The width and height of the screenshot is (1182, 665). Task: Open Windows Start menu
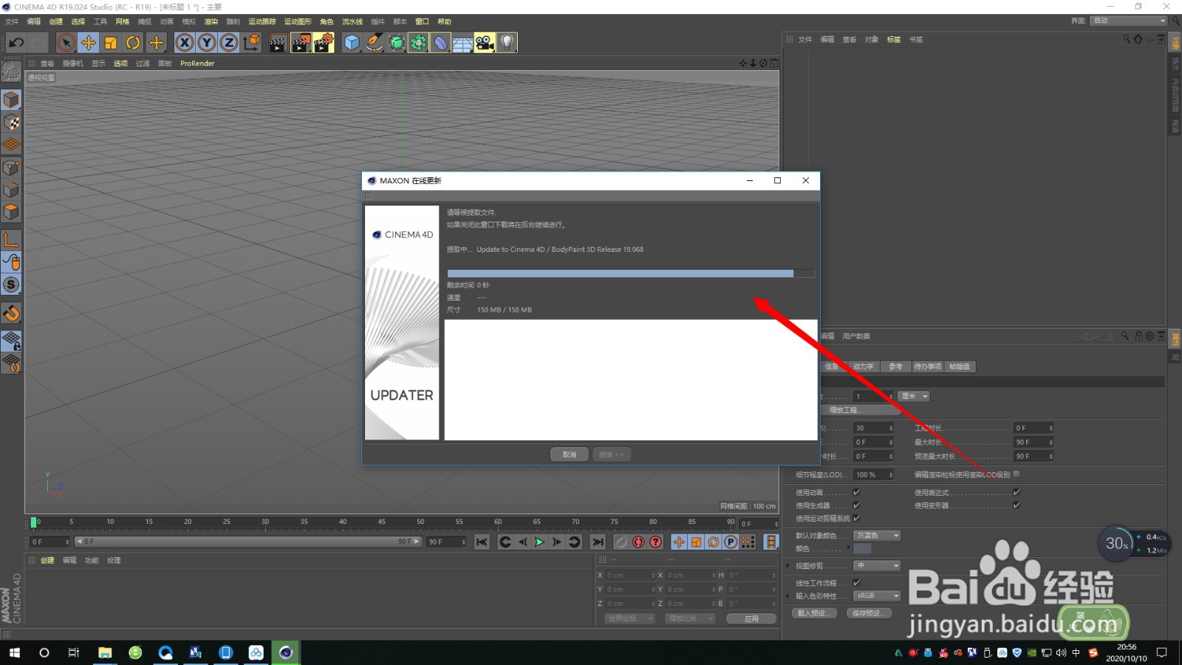15,652
